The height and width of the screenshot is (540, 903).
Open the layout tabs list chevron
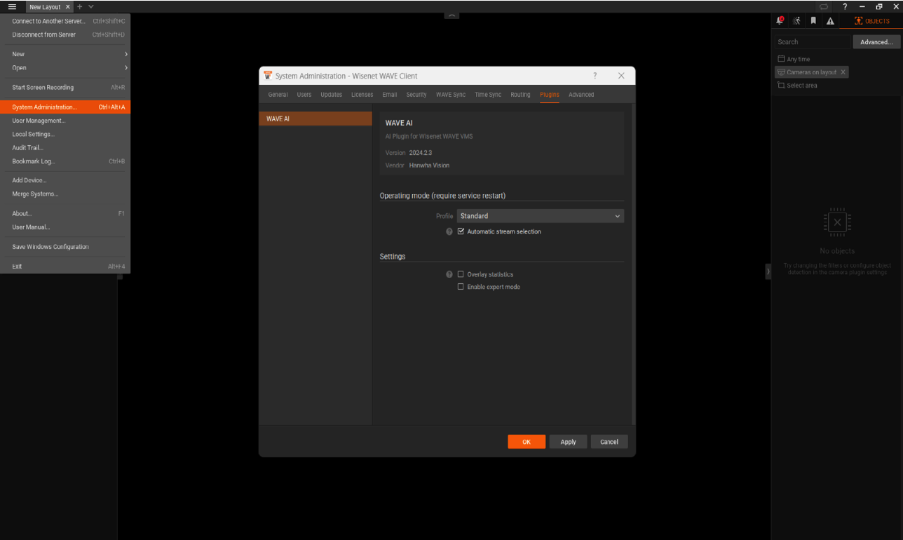tap(91, 6)
